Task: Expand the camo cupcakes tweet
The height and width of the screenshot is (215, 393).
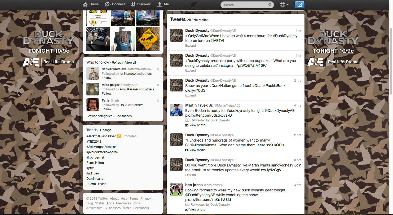Action: click(191, 71)
